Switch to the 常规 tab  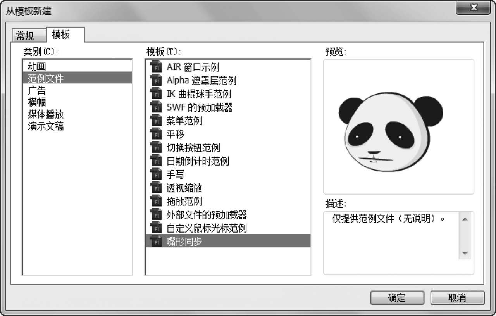point(25,36)
